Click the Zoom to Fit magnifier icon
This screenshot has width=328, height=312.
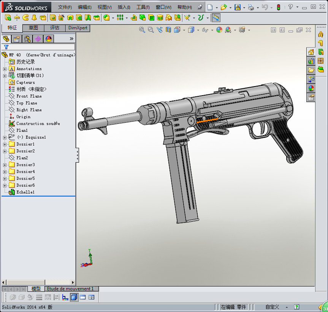(x=142, y=30)
